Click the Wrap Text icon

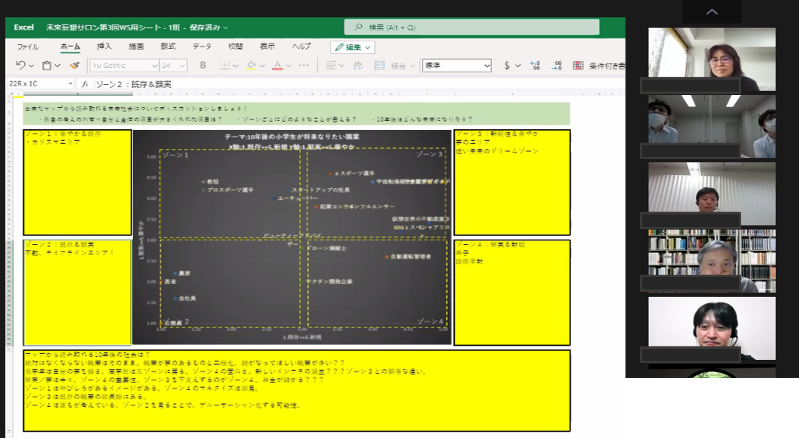(x=358, y=65)
